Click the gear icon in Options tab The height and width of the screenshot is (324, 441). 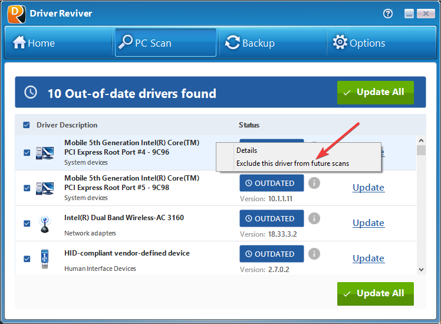(340, 42)
